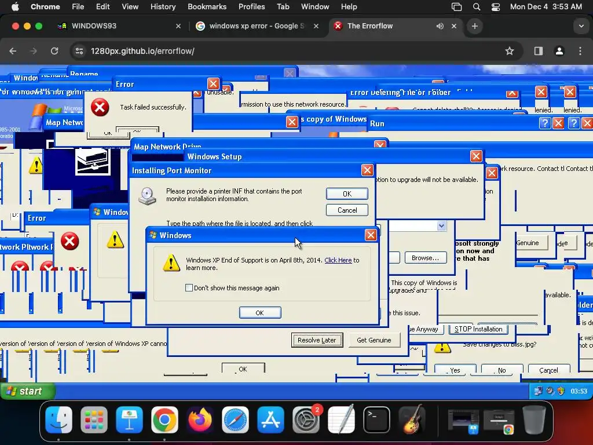Image resolution: width=593 pixels, height=445 pixels.
Task: Go back to the previous page
Action: tap(13, 51)
